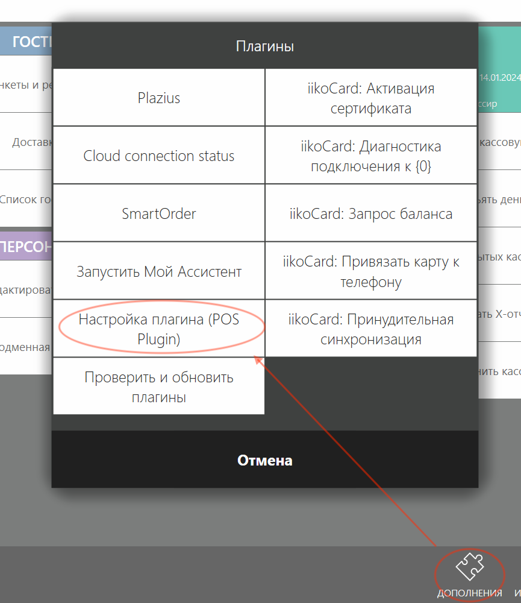Select Запустить Мой Ассистент
The image size is (521, 603).
pyautogui.click(x=158, y=271)
